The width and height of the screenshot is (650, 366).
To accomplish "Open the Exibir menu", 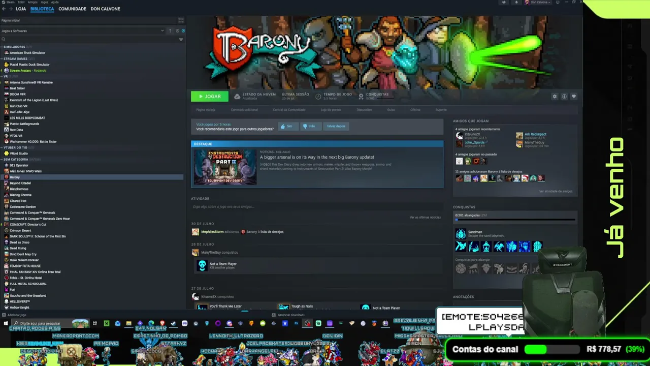I will coord(21,2).
